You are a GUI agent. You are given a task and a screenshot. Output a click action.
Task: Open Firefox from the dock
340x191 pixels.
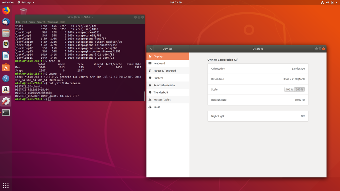pyautogui.click(x=6, y=11)
